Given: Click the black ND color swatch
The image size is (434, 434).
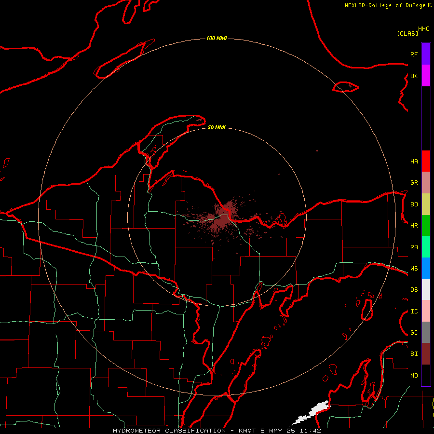Looking at the screenshot, I should [426, 375].
